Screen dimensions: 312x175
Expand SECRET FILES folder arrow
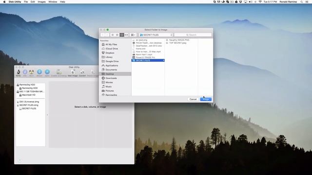(164, 60)
